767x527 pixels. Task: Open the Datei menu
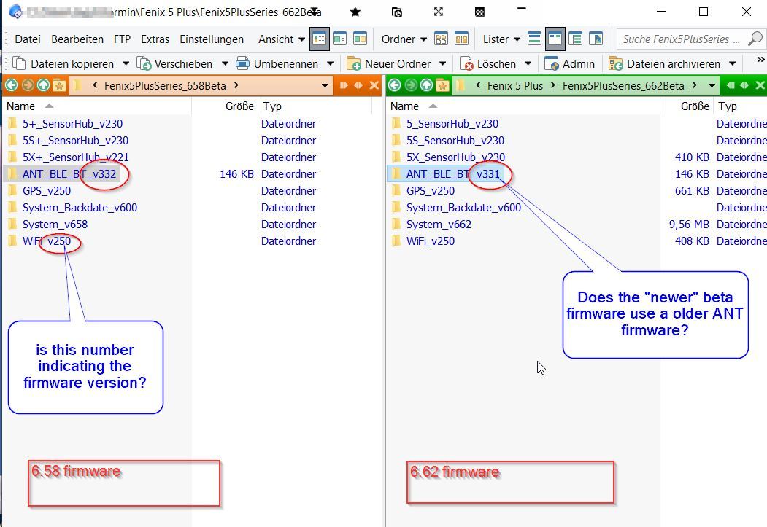click(28, 39)
